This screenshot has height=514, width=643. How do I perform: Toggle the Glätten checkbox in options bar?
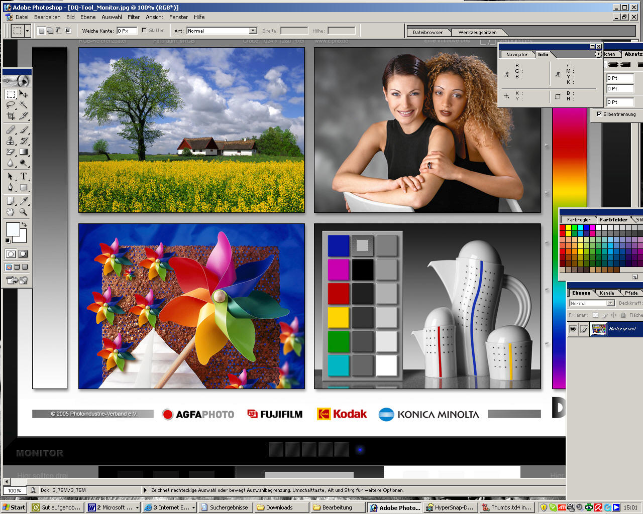point(144,31)
